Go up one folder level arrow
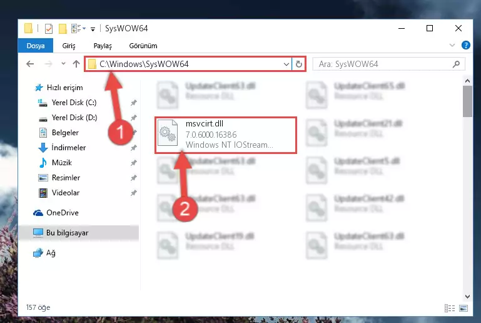 (76, 64)
